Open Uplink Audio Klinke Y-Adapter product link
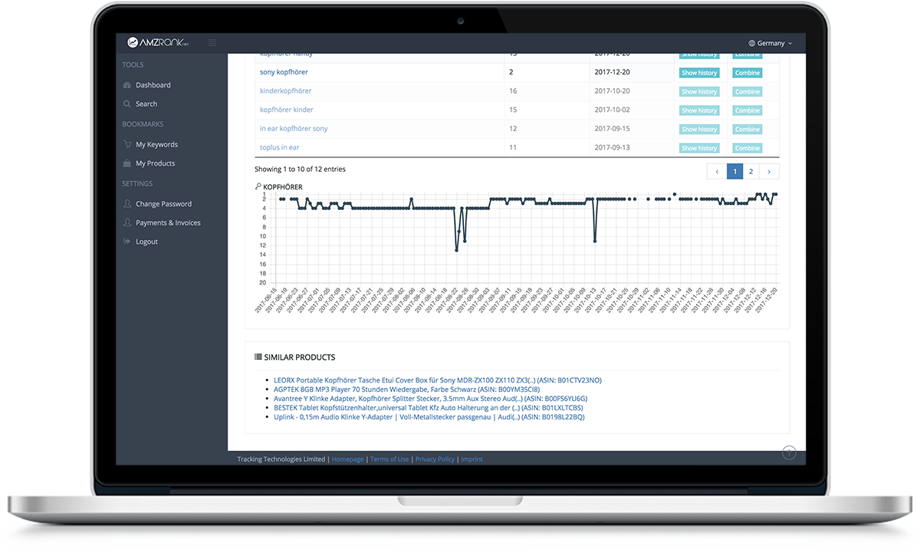920x556 pixels. 429,417
